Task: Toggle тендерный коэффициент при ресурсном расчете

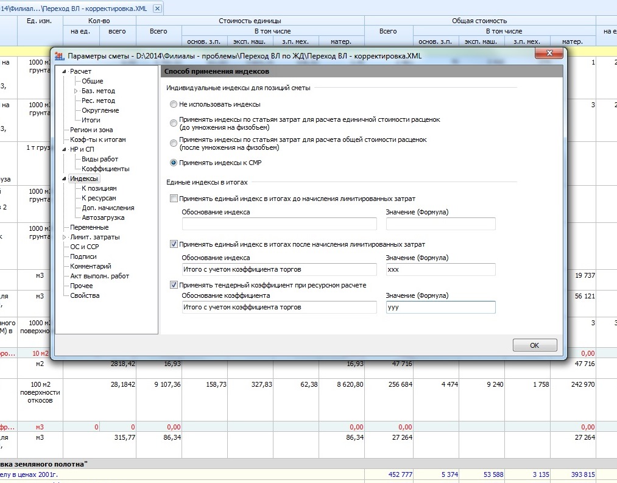Action: [x=174, y=285]
